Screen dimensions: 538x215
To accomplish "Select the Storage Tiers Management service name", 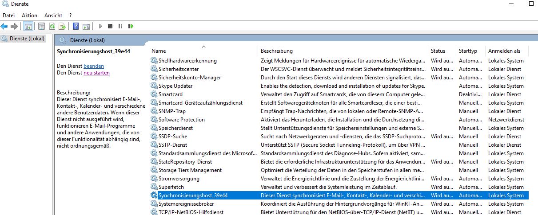I will [x=190, y=170].
